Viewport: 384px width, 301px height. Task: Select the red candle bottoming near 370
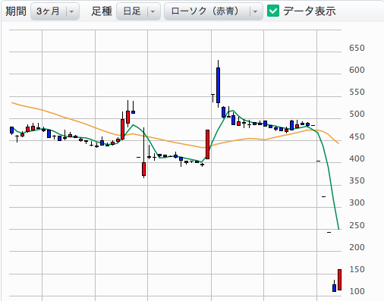pyautogui.click(x=143, y=169)
